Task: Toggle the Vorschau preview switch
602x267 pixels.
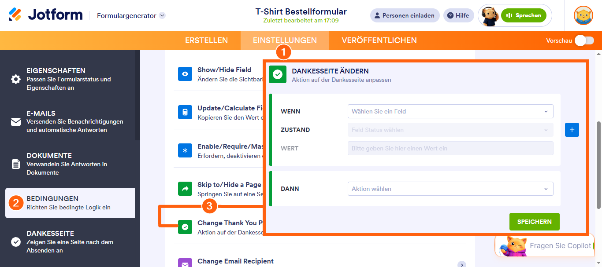Action: pos(584,40)
